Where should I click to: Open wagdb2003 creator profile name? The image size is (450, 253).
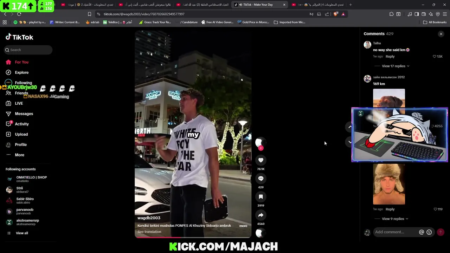coord(149,218)
